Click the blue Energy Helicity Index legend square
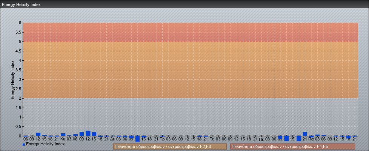 click(x=24, y=145)
